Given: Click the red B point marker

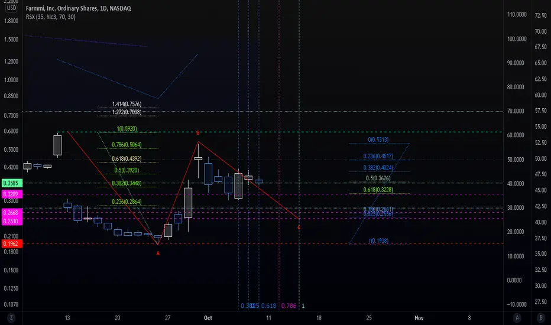Looking at the screenshot, I should (198, 133).
